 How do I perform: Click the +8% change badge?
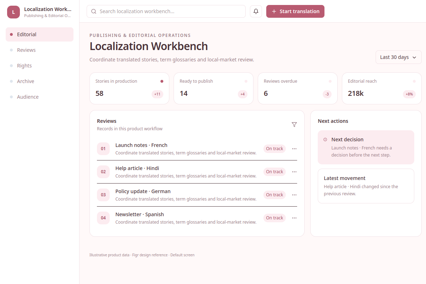click(x=409, y=94)
